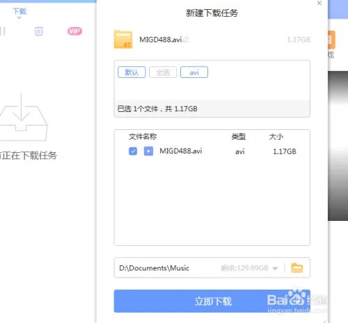The width and height of the screenshot is (348, 323).
Task: Click the pause icon in main toolbar
Action: 3,31
